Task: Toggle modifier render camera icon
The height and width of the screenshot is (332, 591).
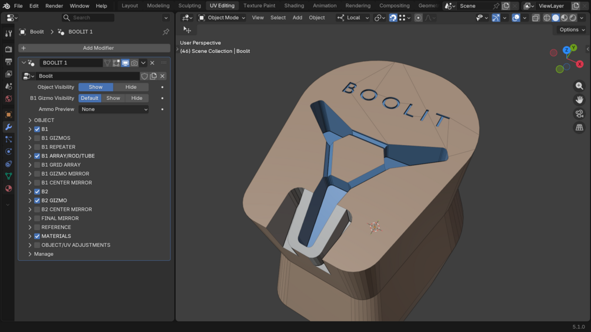Action: point(134,63)
